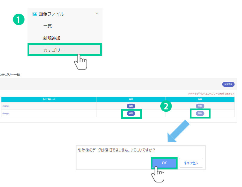
Task: Open 新規追加 in the sidebar submenu
Action: pos(51,38)
